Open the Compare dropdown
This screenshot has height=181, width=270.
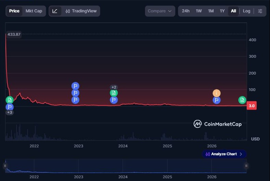coord(160,11)
